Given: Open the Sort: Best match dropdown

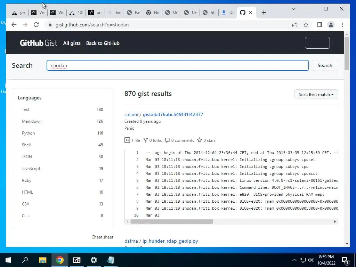Looking at the screenshot, I should pyautogui.click(x=316, y=95).
